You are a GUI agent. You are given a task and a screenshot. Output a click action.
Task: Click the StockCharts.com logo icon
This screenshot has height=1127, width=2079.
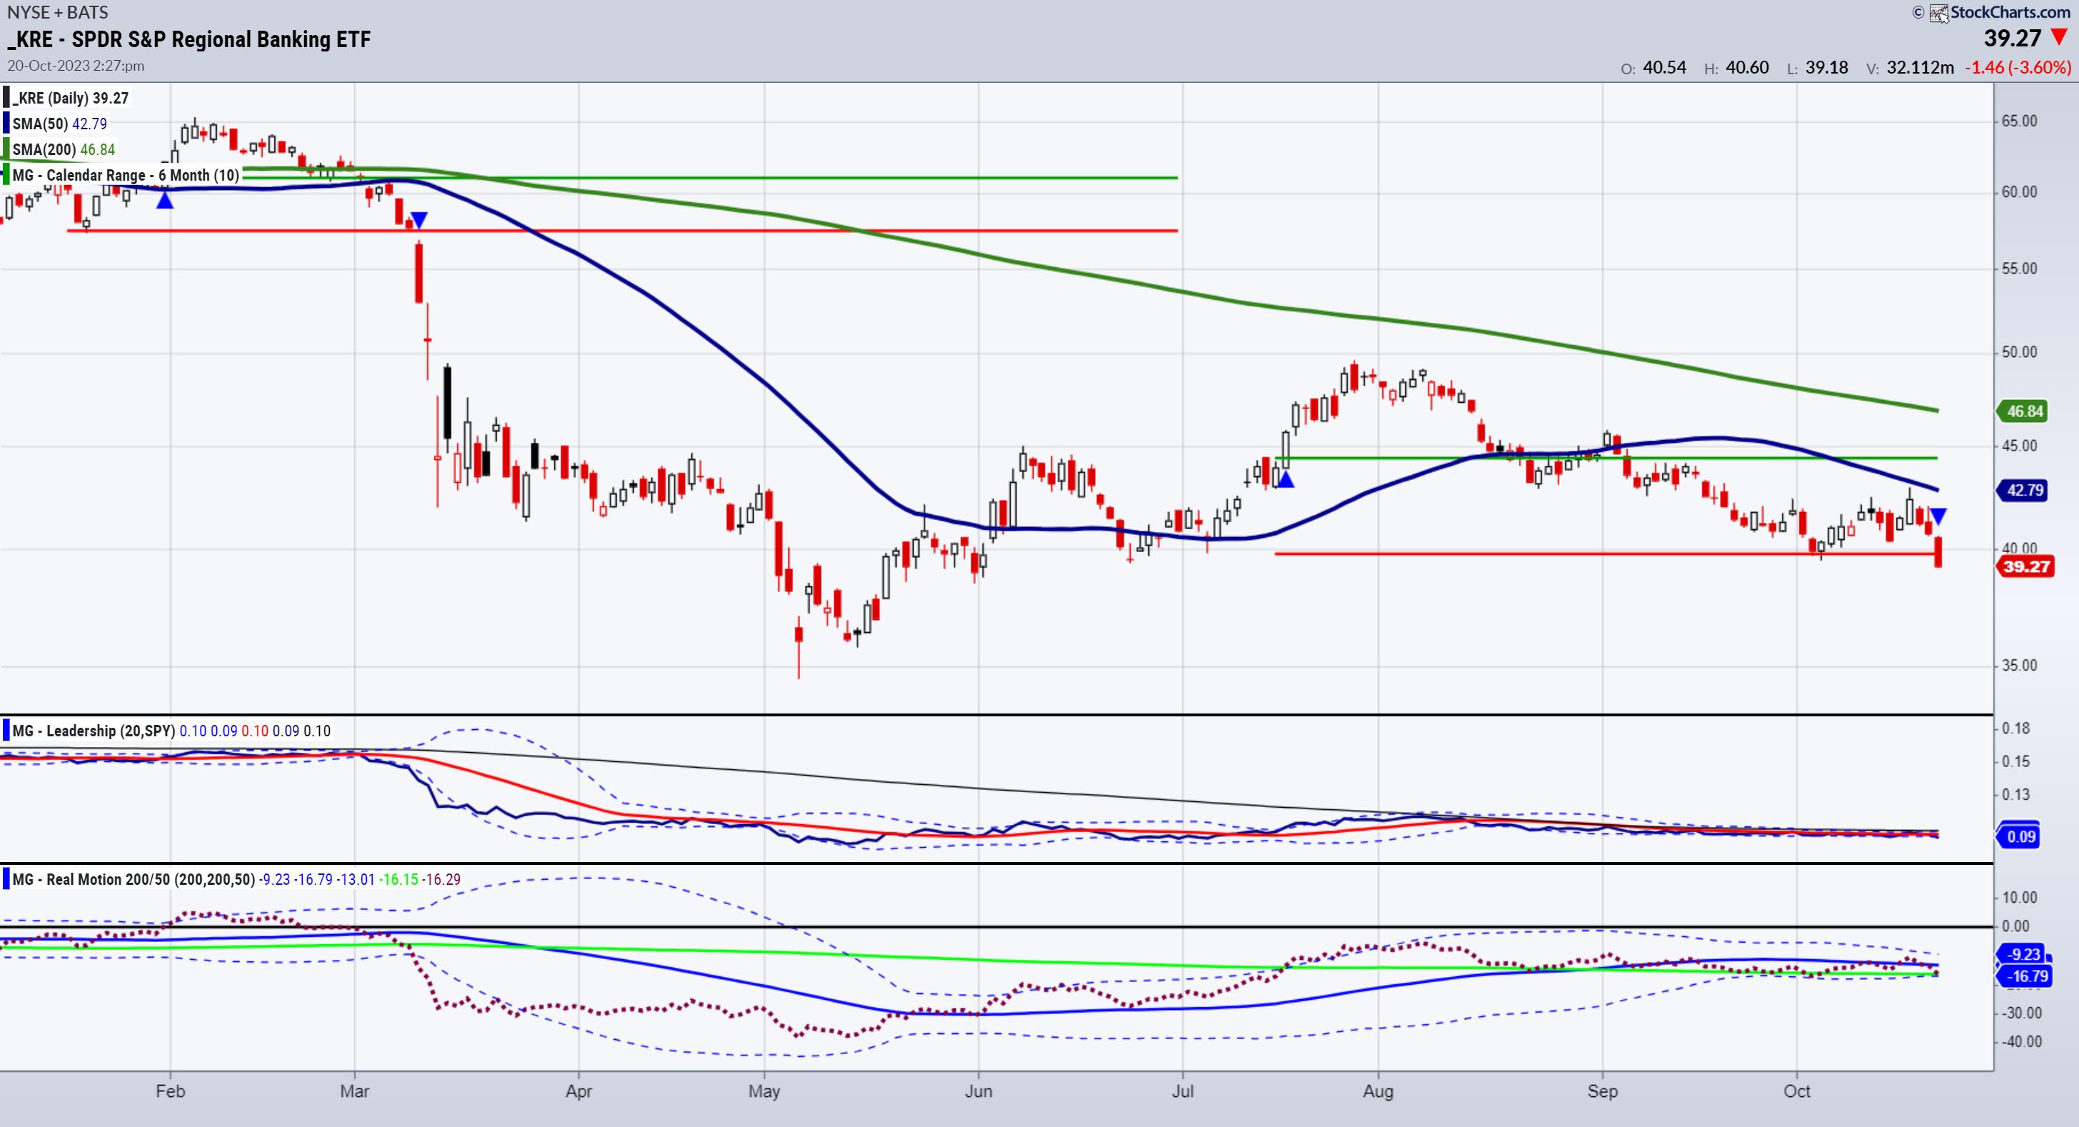1938,13
